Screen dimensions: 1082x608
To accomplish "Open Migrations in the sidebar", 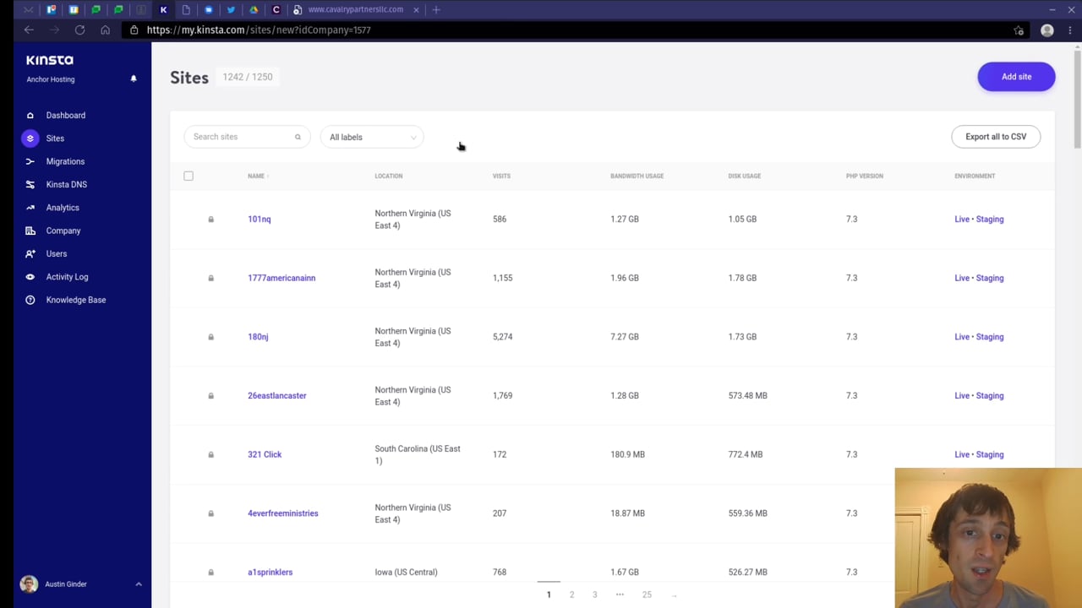I will [65, 161].
